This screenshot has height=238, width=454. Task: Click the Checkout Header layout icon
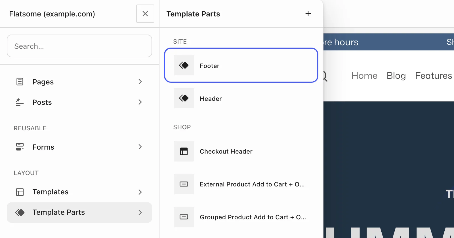[x=184, y=151]
